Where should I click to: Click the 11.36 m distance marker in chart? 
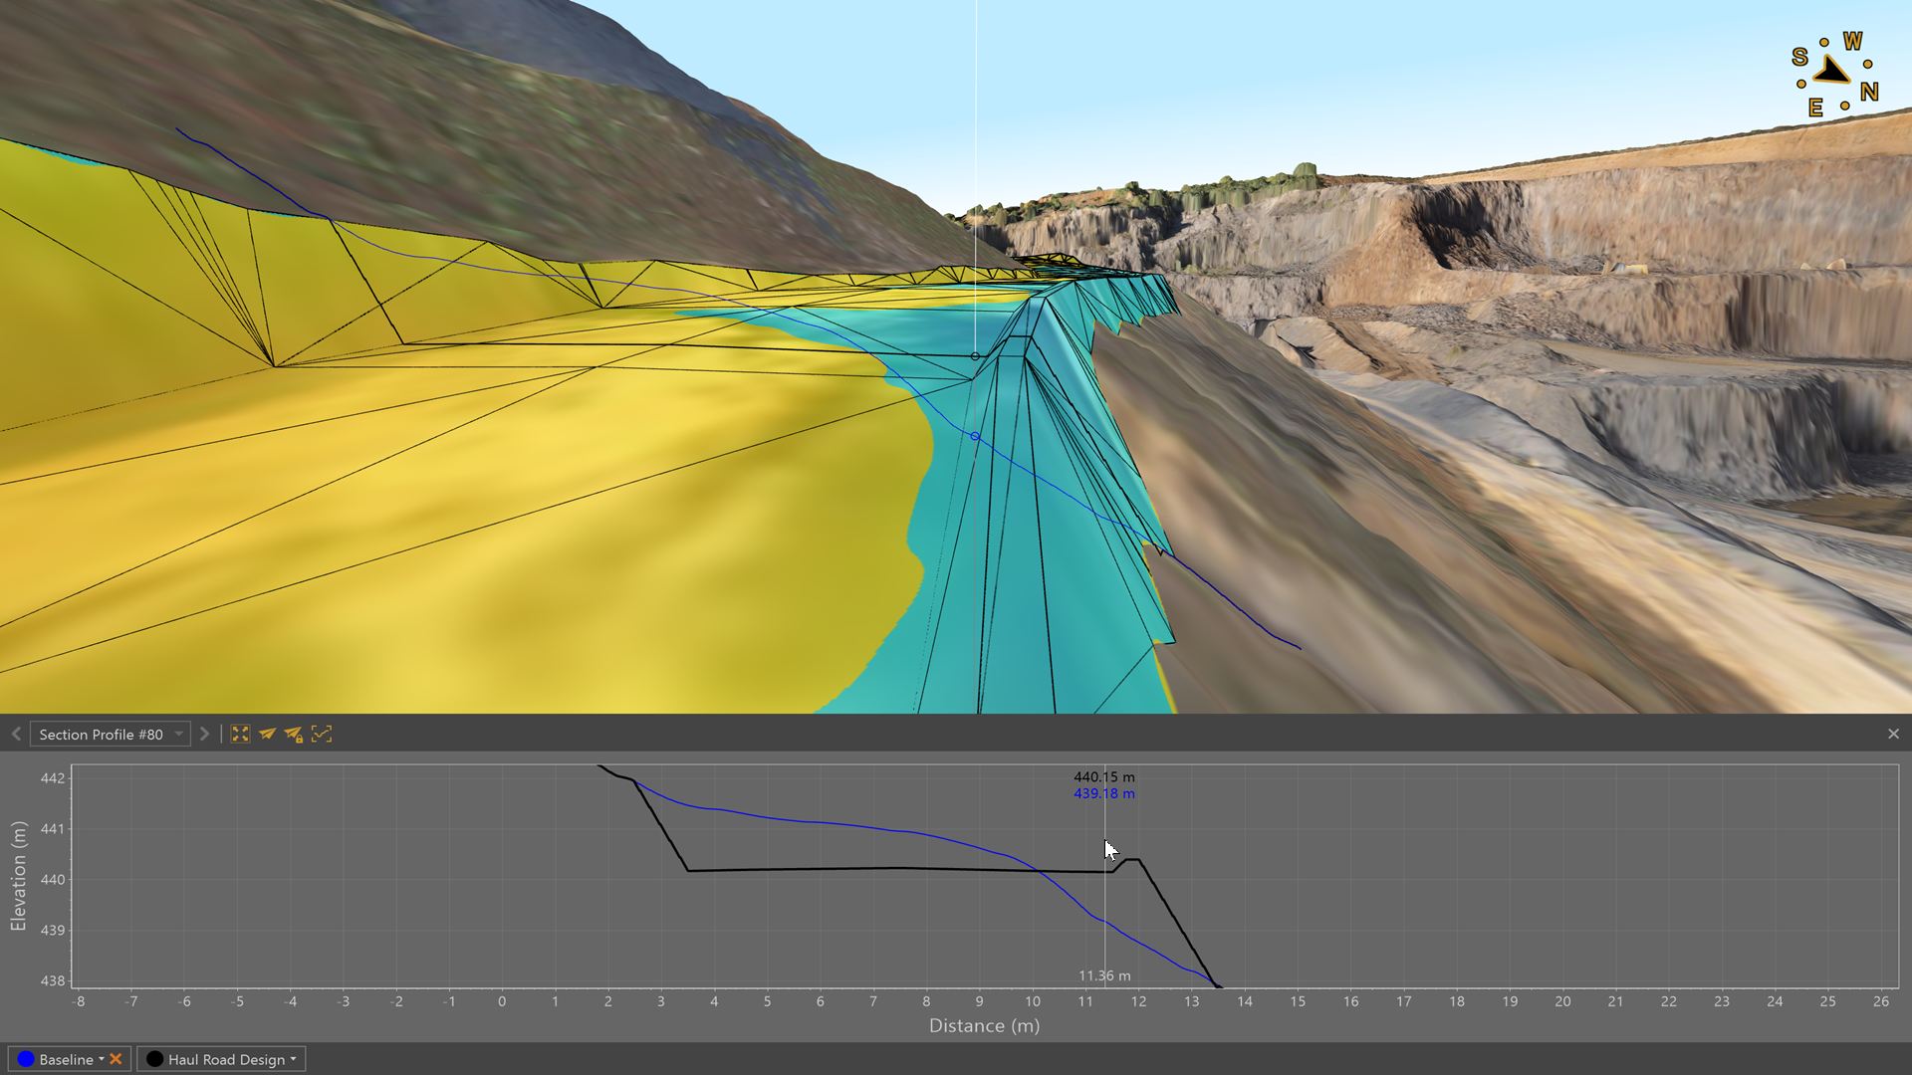coord(1104,975)
